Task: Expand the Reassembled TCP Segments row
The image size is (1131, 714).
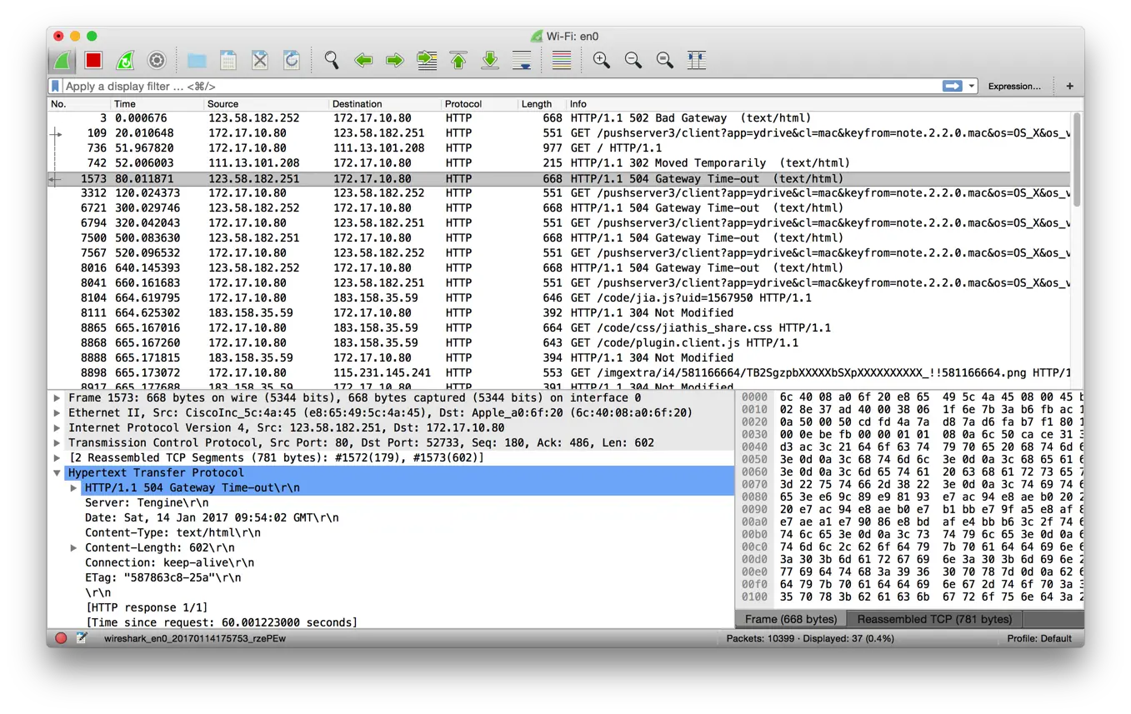Action: pos(57,458)
